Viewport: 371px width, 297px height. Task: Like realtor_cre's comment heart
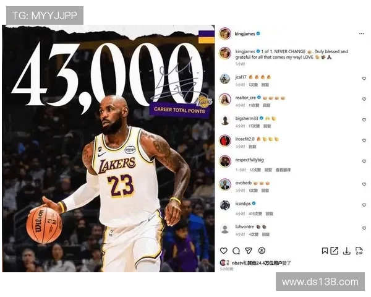pos(364,99)
